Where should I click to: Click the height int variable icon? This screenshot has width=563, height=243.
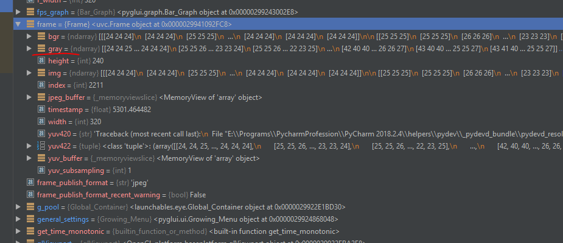pyautogui.click(x=41, y=61)
